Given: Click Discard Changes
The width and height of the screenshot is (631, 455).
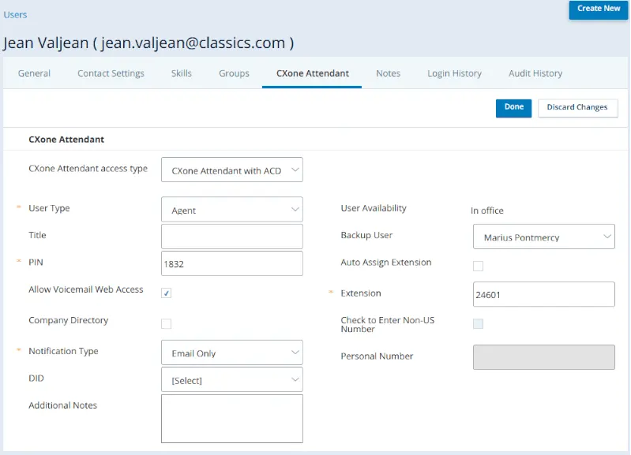Looking at the screenshot, I should [x=577, y=108].
